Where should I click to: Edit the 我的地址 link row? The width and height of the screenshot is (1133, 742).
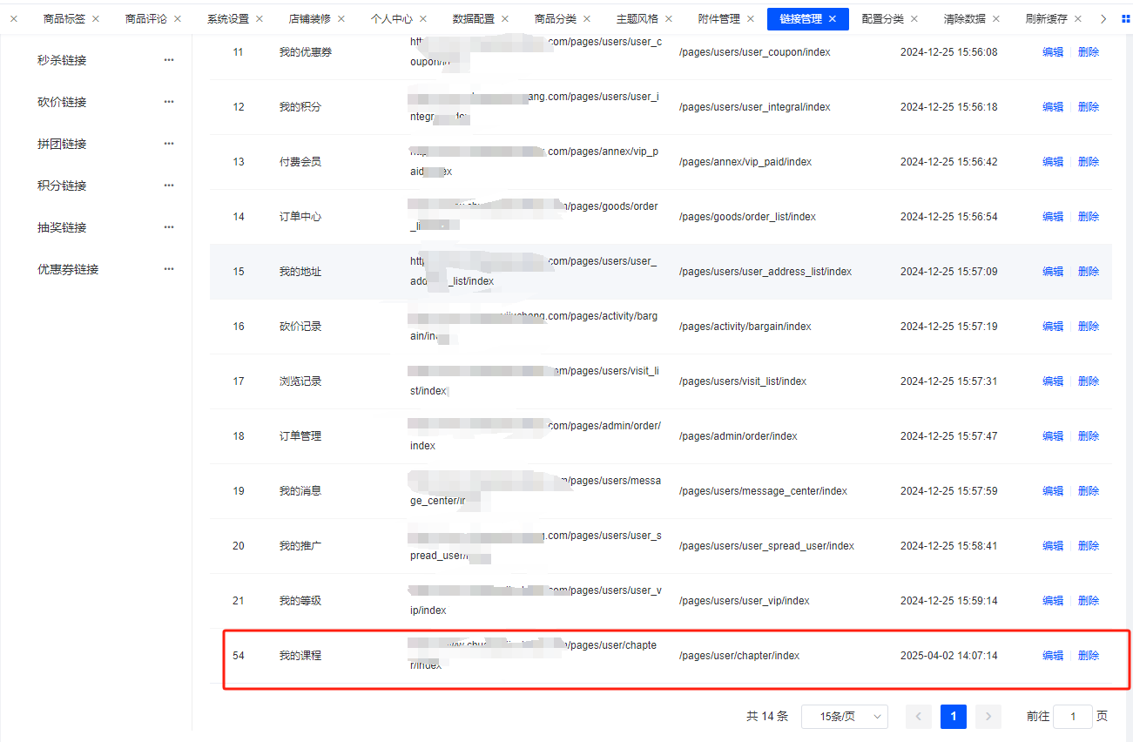[1053, 272]
